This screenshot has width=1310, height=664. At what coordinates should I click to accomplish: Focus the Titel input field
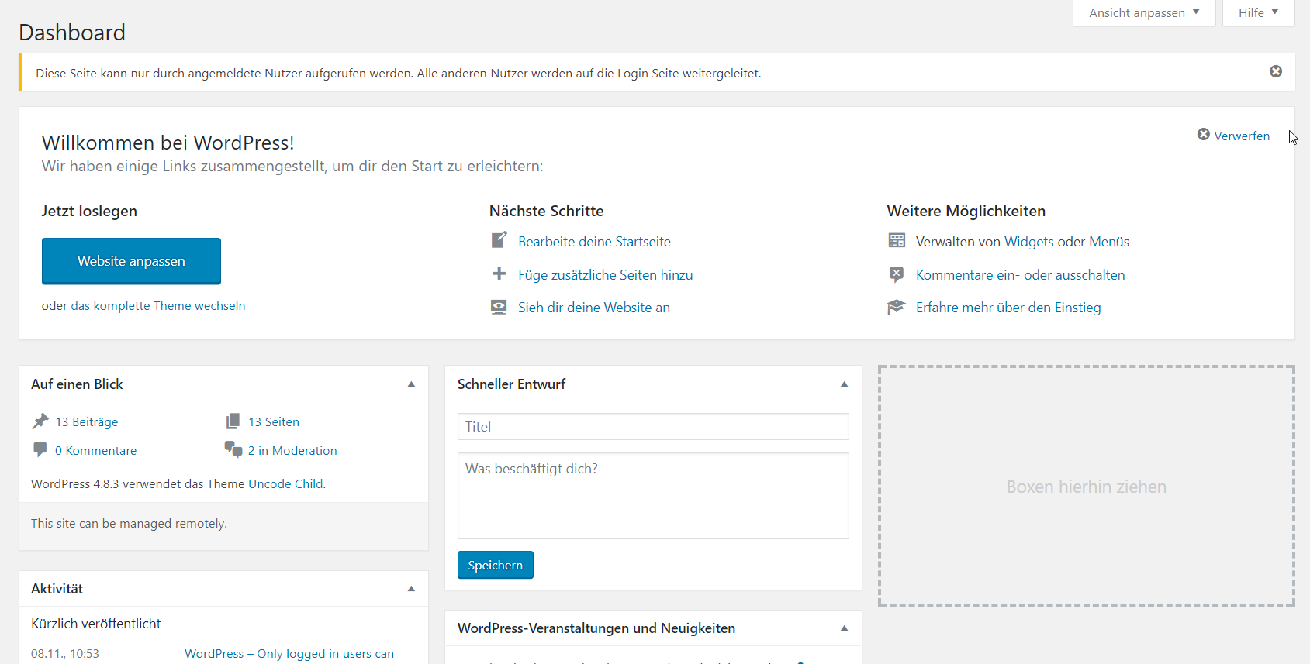point(653,427)
